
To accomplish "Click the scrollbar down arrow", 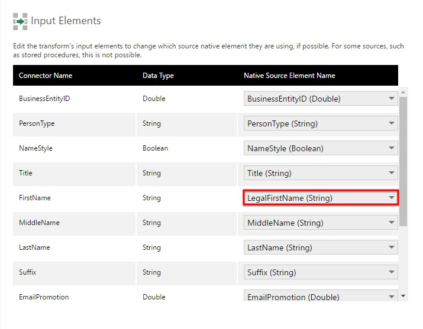I will click(403, 295).
